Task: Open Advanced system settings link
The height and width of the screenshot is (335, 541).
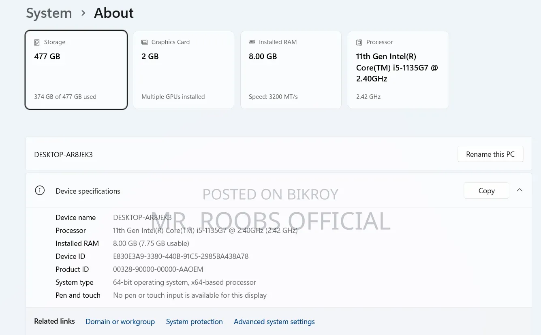Action: 274,322
